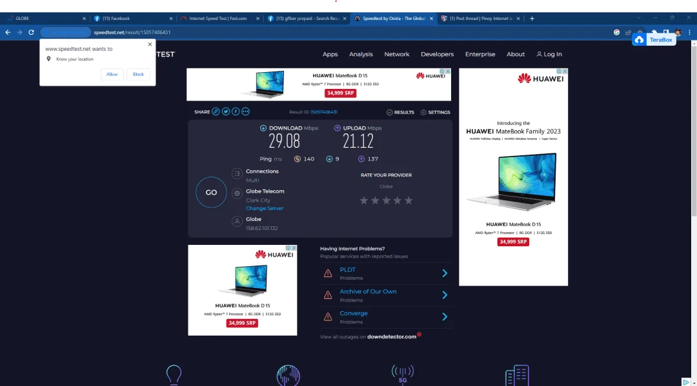Block the location request
Image resolution: width=697 pixels, height=386 pixels.
pos(138,75)
